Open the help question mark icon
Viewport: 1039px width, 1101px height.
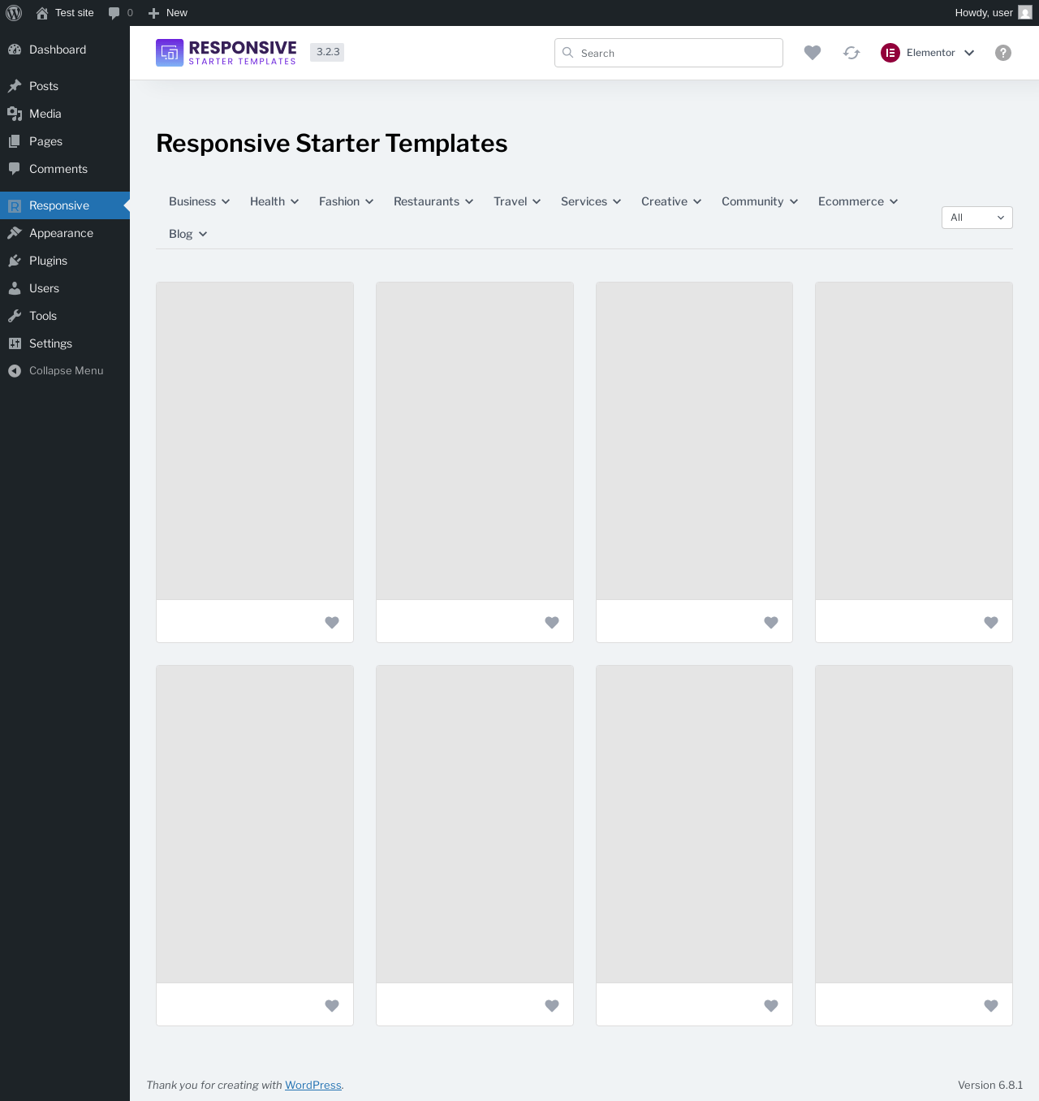pos(1003,53)
